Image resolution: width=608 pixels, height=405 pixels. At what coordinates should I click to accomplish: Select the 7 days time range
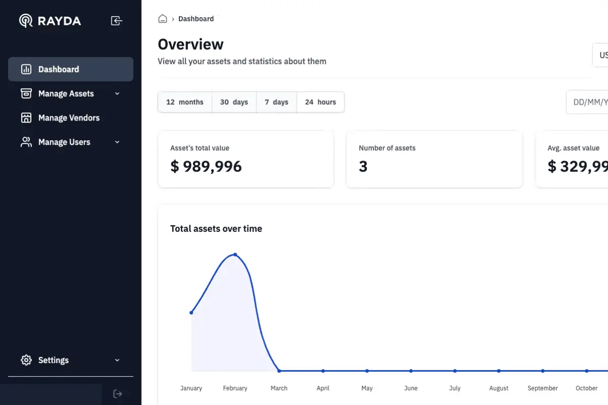[277, 102]
